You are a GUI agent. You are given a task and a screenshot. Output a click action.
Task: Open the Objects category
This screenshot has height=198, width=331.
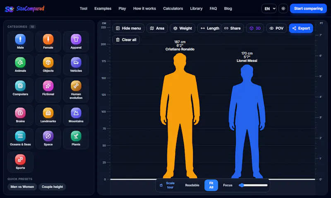coord(48,65)
